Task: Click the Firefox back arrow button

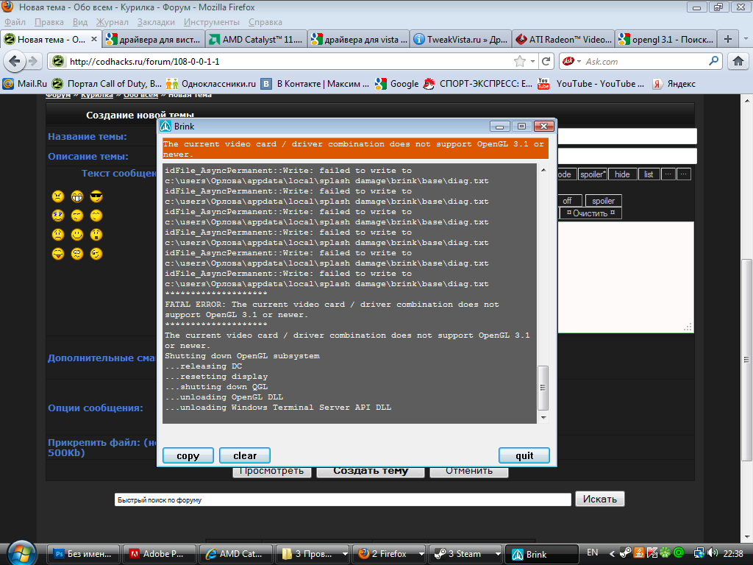Action: point(15,61)
